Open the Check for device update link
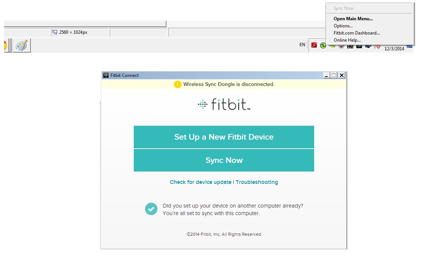 pos(201,182)
